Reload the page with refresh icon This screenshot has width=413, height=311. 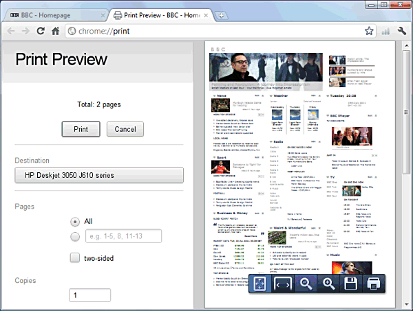click(x=41, y=31)
